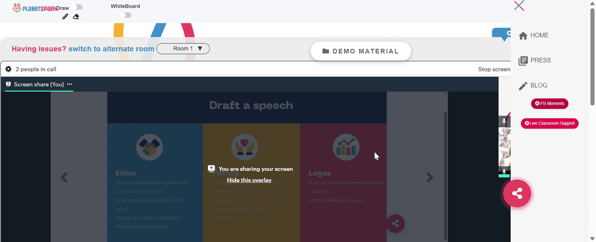Click the upper microphone icon on video tile
Image resolution: width=596 pixels, height=242 pixels.
504,122
